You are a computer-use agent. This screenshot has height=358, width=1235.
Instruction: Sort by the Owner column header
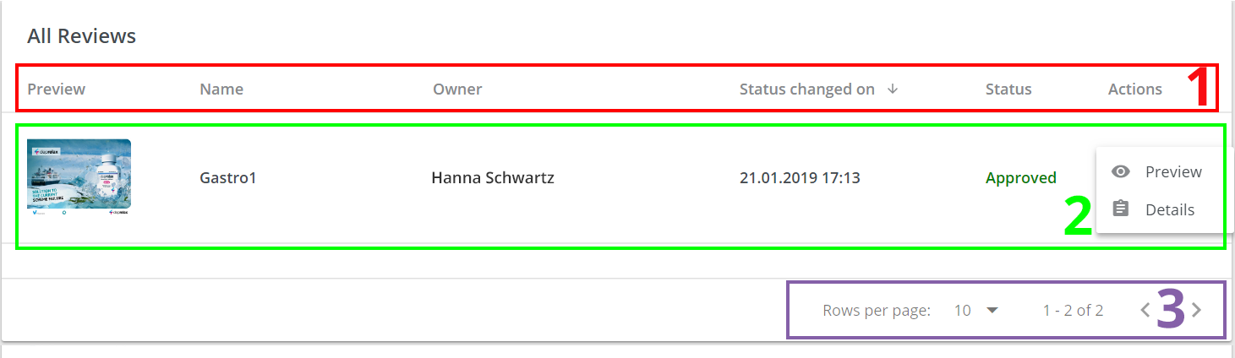coord(457,89)
